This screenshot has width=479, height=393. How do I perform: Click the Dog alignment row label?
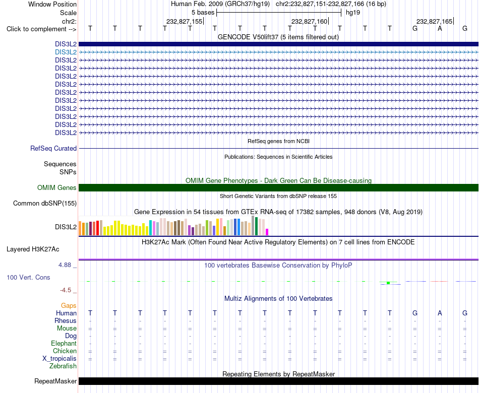tap(71, 336)
